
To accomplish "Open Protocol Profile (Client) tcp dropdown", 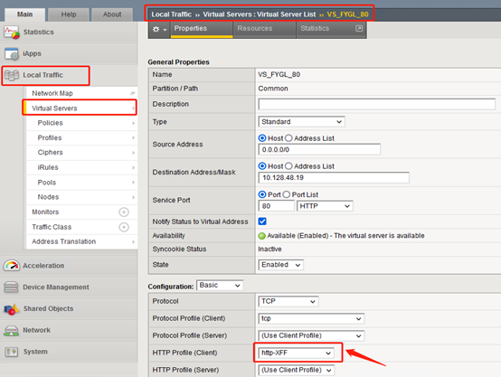I will click(311, 318).
